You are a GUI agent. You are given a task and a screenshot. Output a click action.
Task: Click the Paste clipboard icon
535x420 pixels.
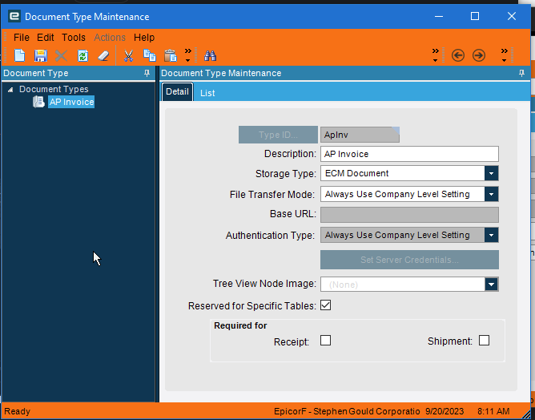(x=171, y=55)
